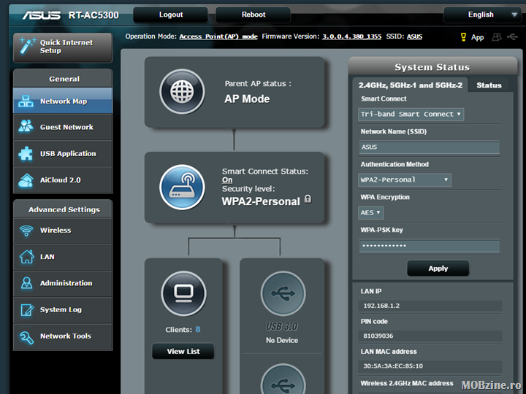This screenshot has width=526, height=394.
Task: Click the LAN MAC address 30:5A:3A:EC:85:10
Action: (x=393, y=366)
